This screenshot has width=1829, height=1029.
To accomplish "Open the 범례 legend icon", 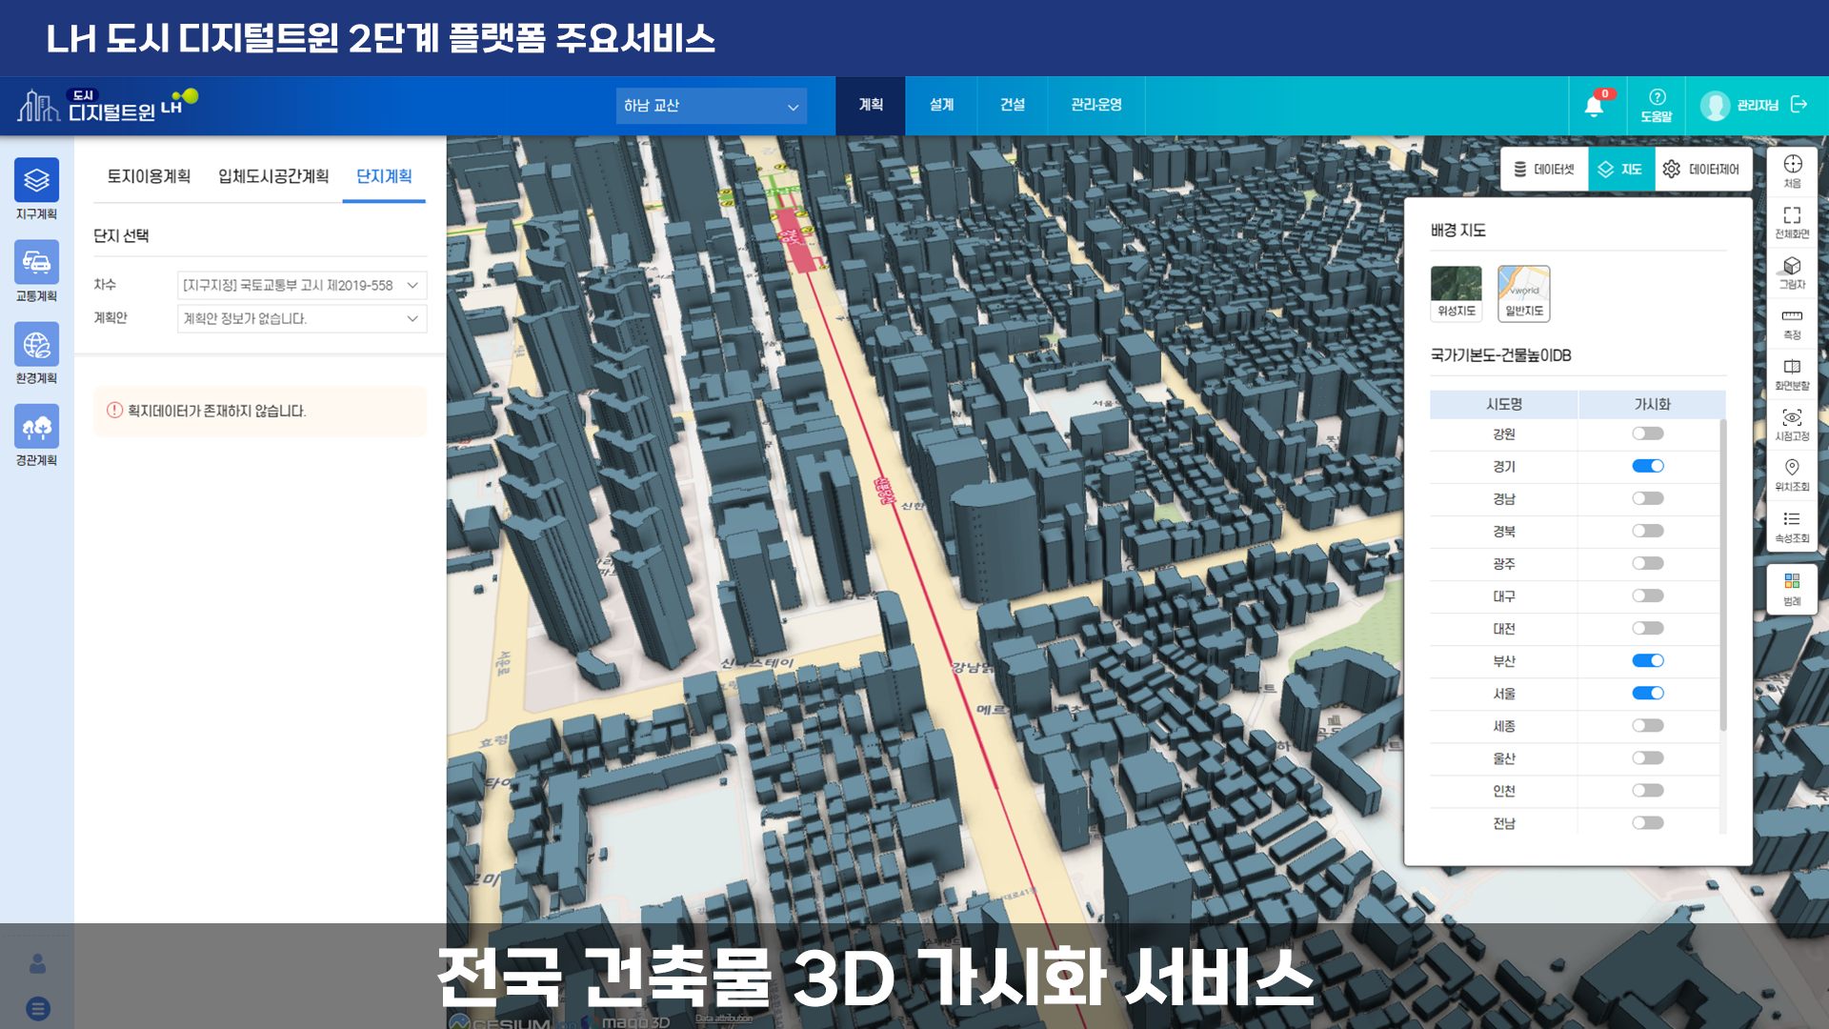I will coord(1792,588).
